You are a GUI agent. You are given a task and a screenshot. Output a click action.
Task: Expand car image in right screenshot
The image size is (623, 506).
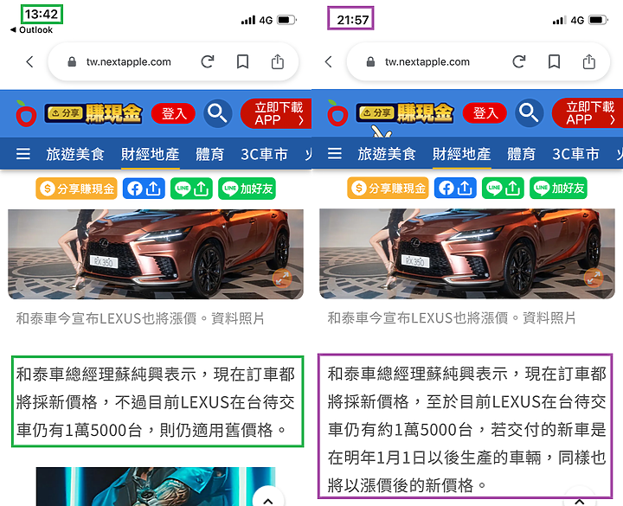coord(594,278)
